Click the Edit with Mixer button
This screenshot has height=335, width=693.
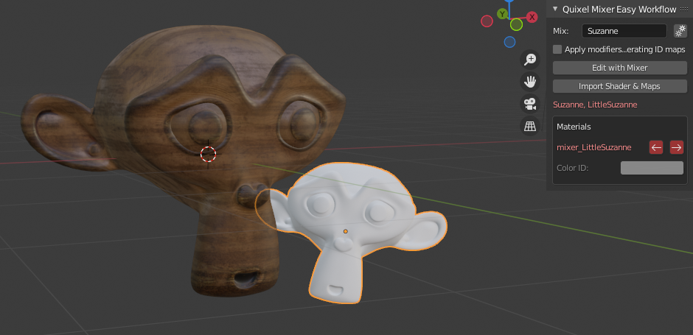(x=619, y=68)
